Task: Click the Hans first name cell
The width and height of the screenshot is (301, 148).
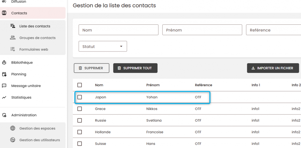Action: click(151, 144)
